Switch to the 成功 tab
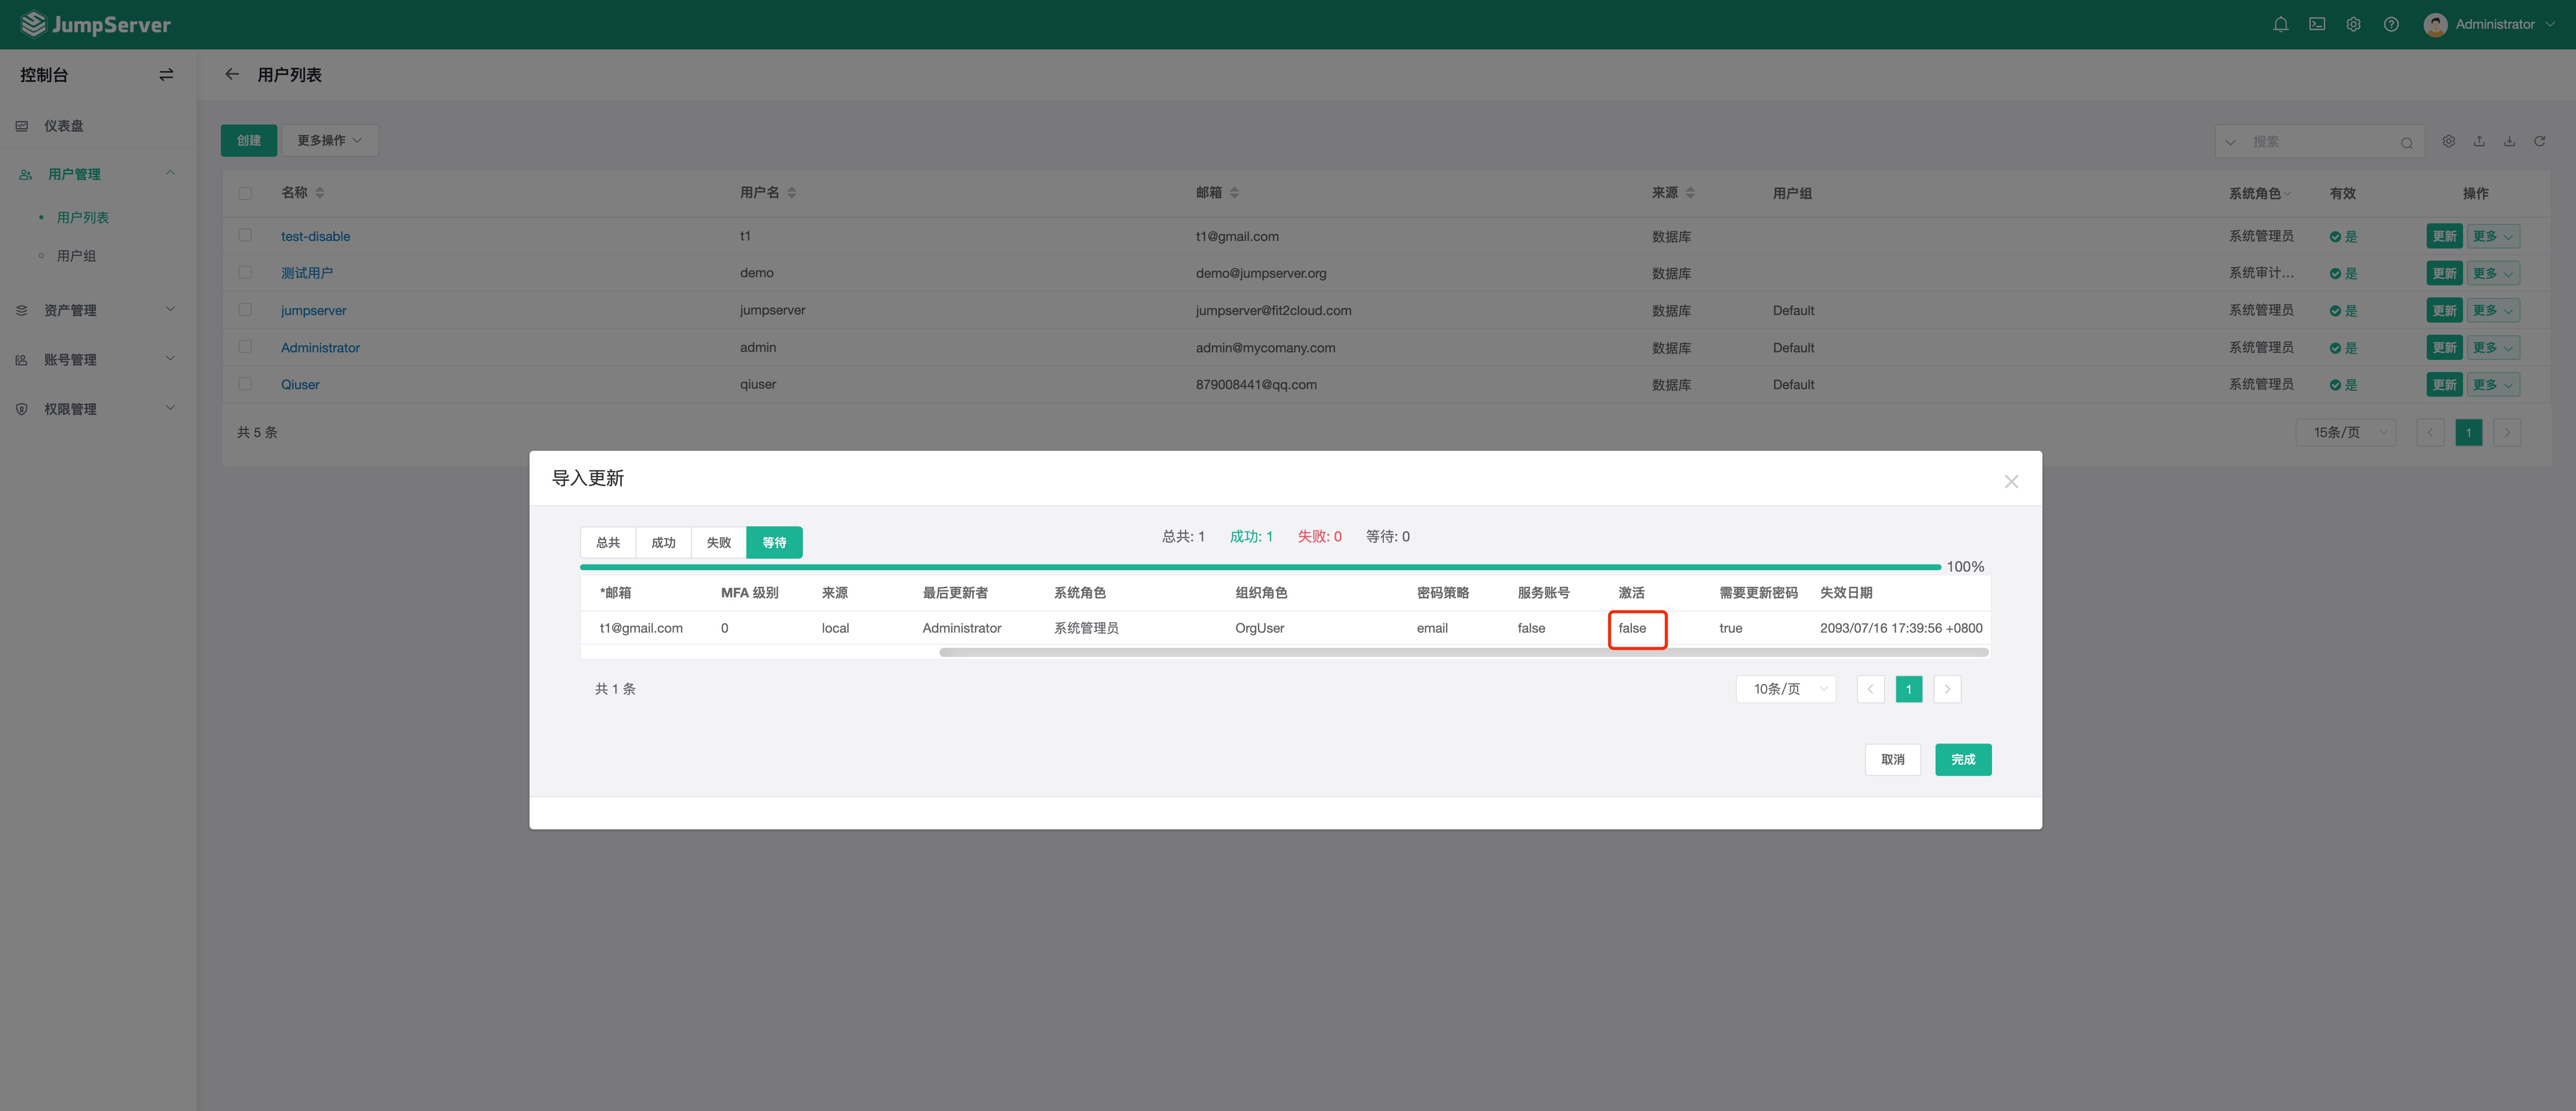 663,542
